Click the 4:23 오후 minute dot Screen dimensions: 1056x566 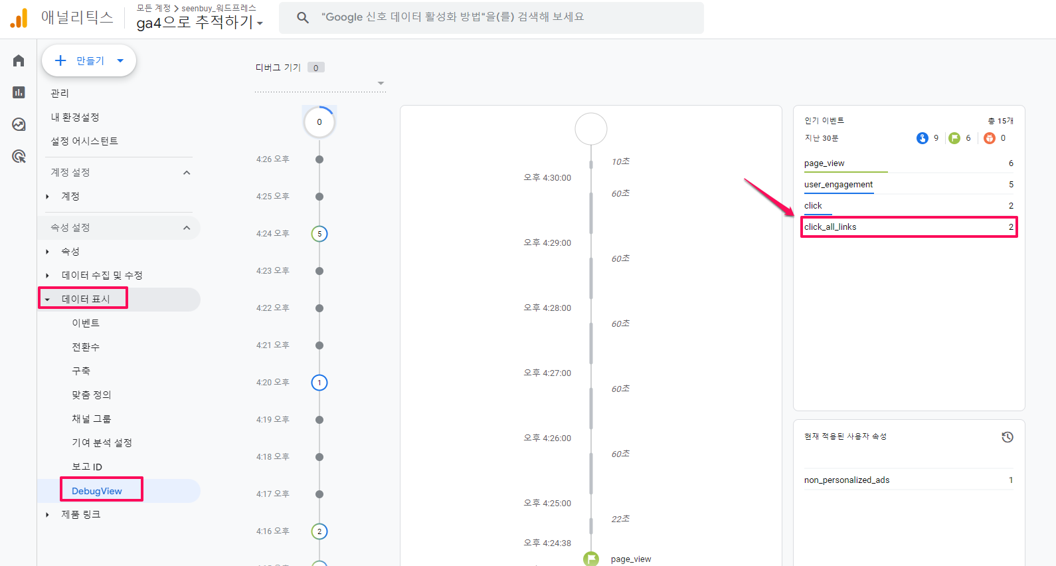pos(319,271)
